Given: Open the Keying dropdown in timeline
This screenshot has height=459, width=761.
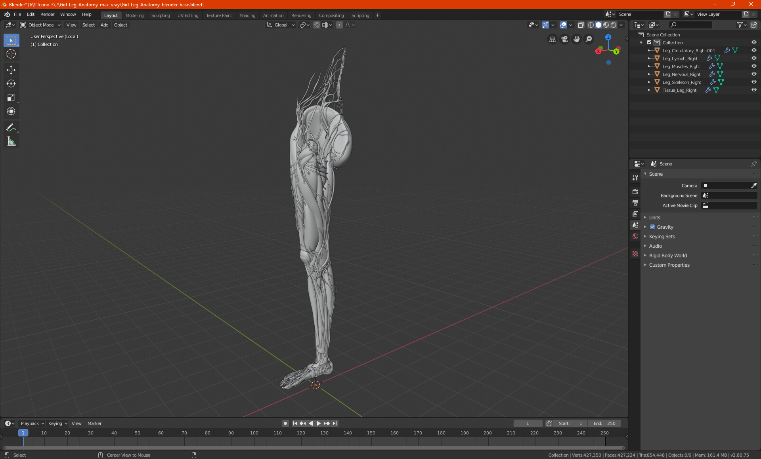Looking at the screenshot, I should pyautogui.click(x=58, y=423).
